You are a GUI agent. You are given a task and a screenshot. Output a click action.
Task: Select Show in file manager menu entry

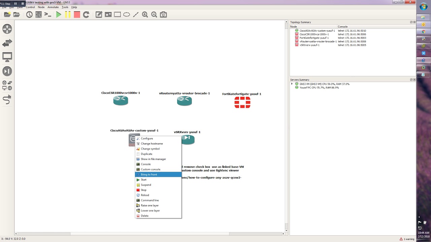[158, 159]
